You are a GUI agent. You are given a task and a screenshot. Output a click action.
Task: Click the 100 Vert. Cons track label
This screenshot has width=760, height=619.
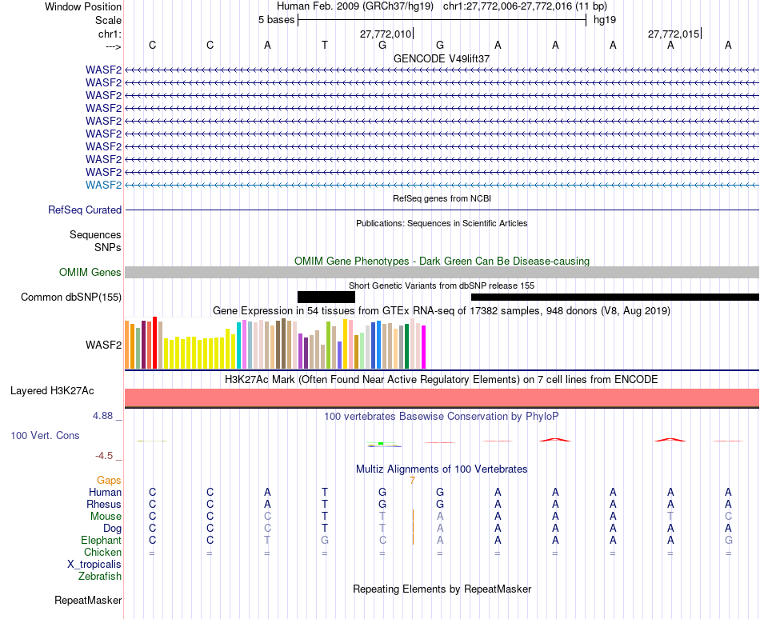pos(45,435)
